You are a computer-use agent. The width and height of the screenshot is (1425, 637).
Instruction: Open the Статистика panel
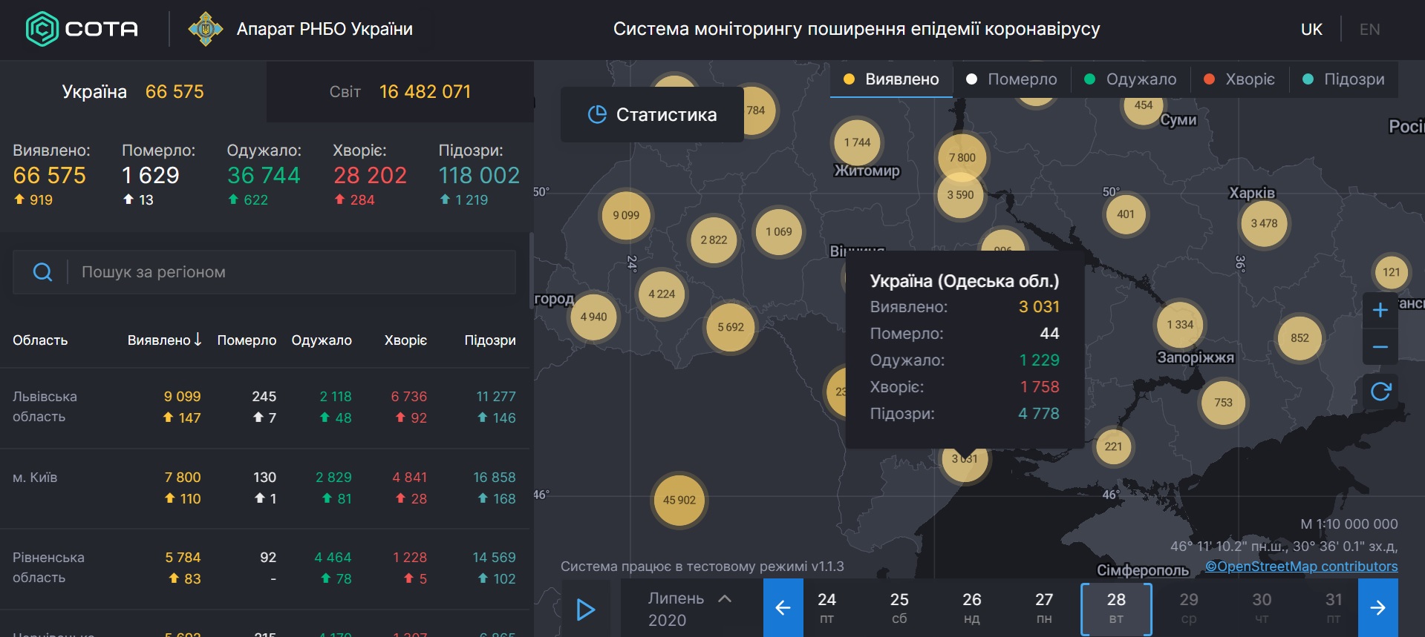[x=652, y=115]
